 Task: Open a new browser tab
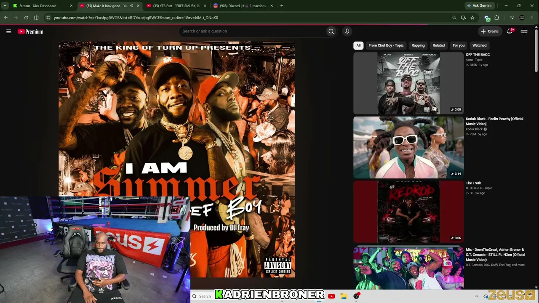(x=282, y=6)
